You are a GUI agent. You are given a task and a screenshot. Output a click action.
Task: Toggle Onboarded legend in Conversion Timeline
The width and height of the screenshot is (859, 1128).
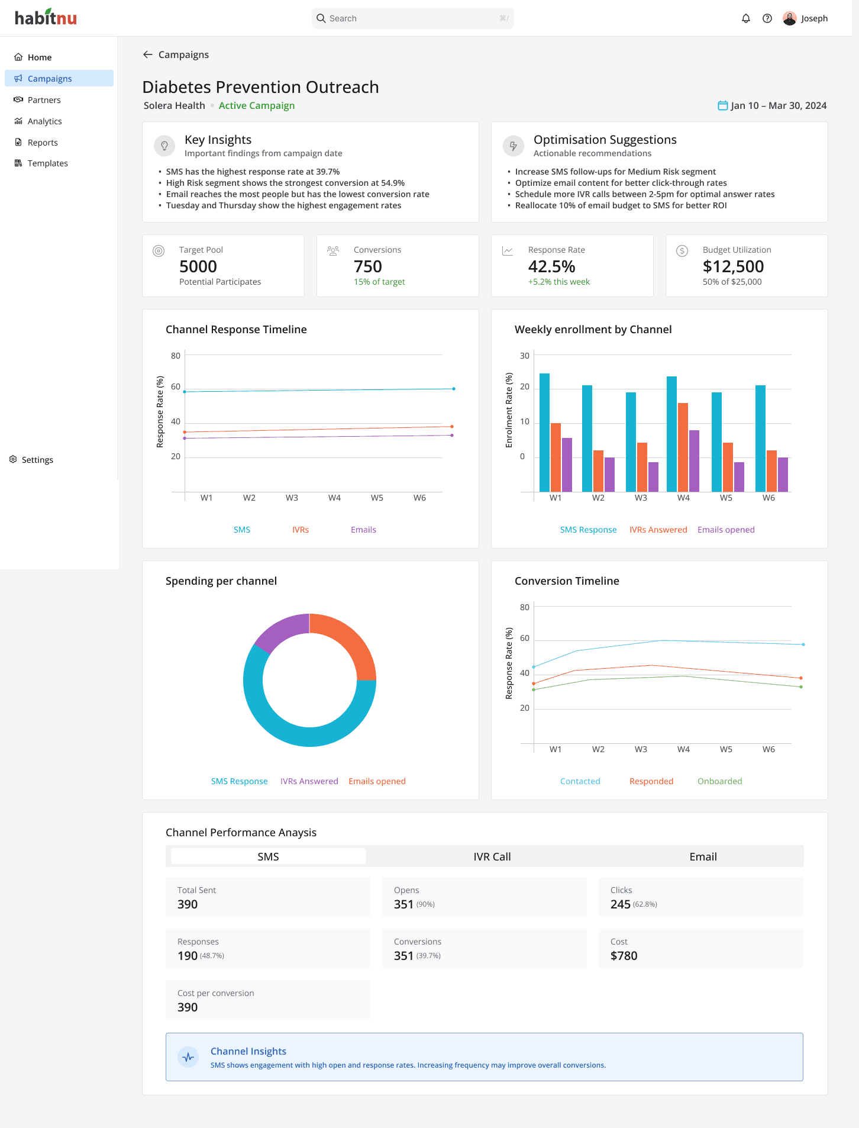pyautogui.click(x=720, y=781)
